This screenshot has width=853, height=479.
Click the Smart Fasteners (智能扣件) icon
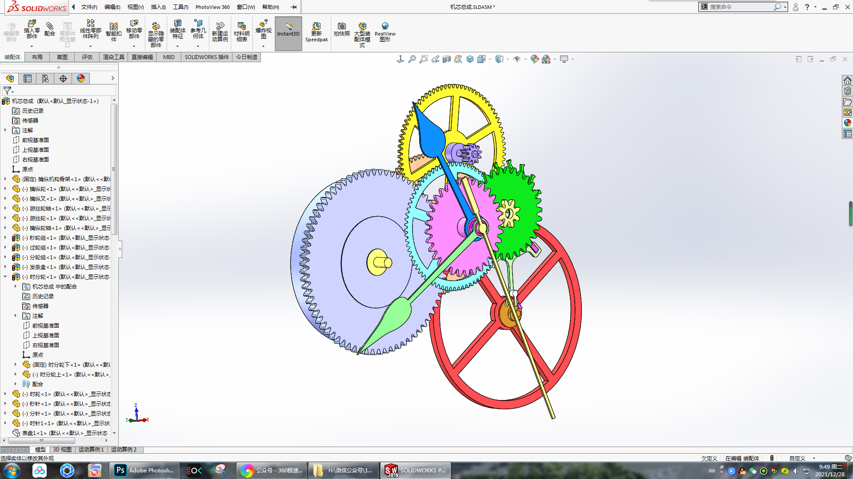pos(114,32)
